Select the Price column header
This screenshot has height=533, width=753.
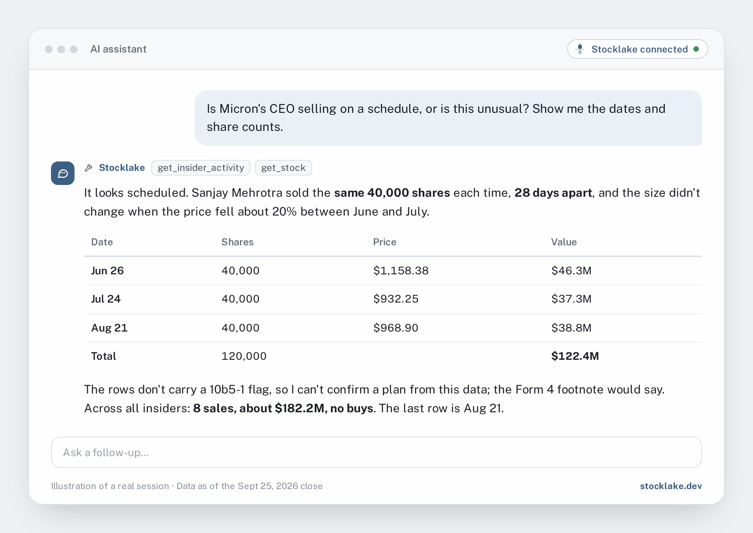tap(384, 242)
